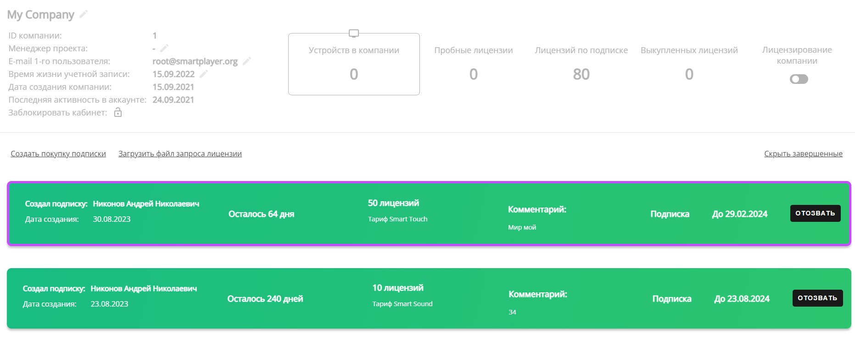Edit first user e-mail pencil icon

click(247, 61)
